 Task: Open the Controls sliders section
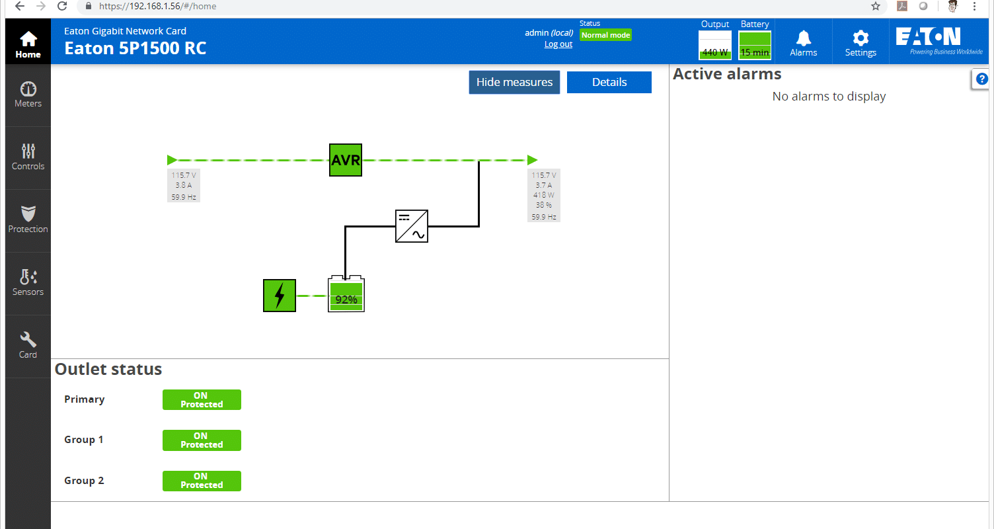coord(28,158)
